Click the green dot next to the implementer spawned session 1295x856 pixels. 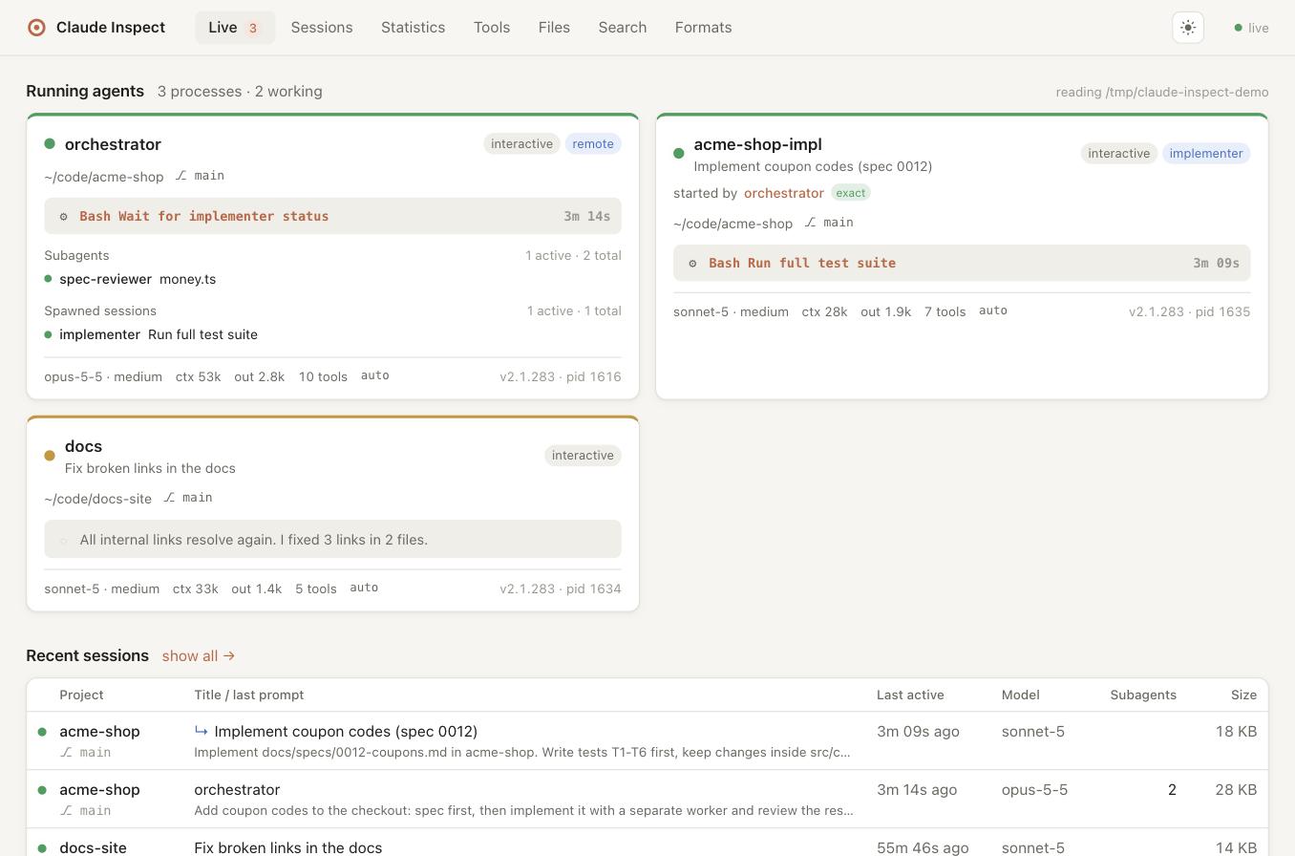click(48, 334)
